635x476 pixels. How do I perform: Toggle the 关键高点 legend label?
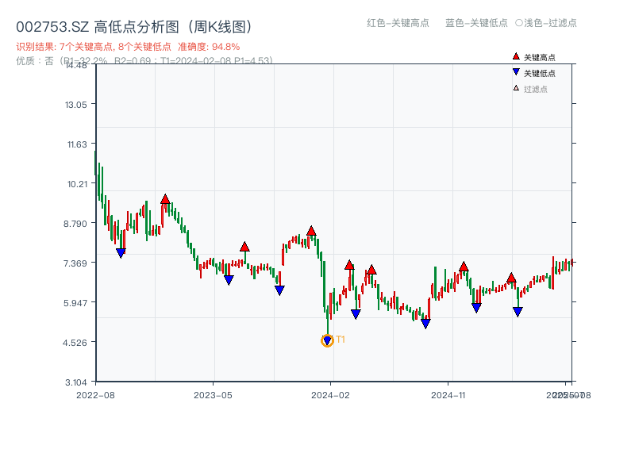[x=540, y=58]
